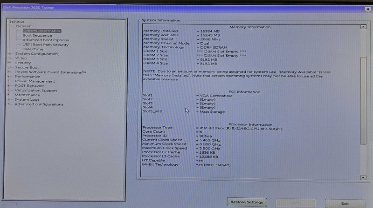The width and height of the screenshot is (373, 208).
Task: Select the Security category label
Action: click(x=23, y=63)
